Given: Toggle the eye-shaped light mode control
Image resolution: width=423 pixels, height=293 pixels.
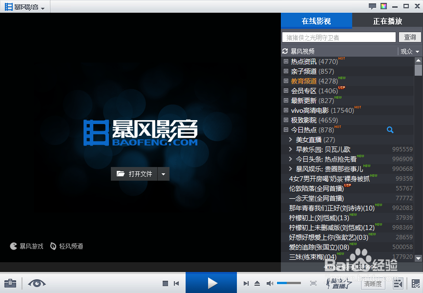Looking at the screenshot, I should tap(37, 283).
